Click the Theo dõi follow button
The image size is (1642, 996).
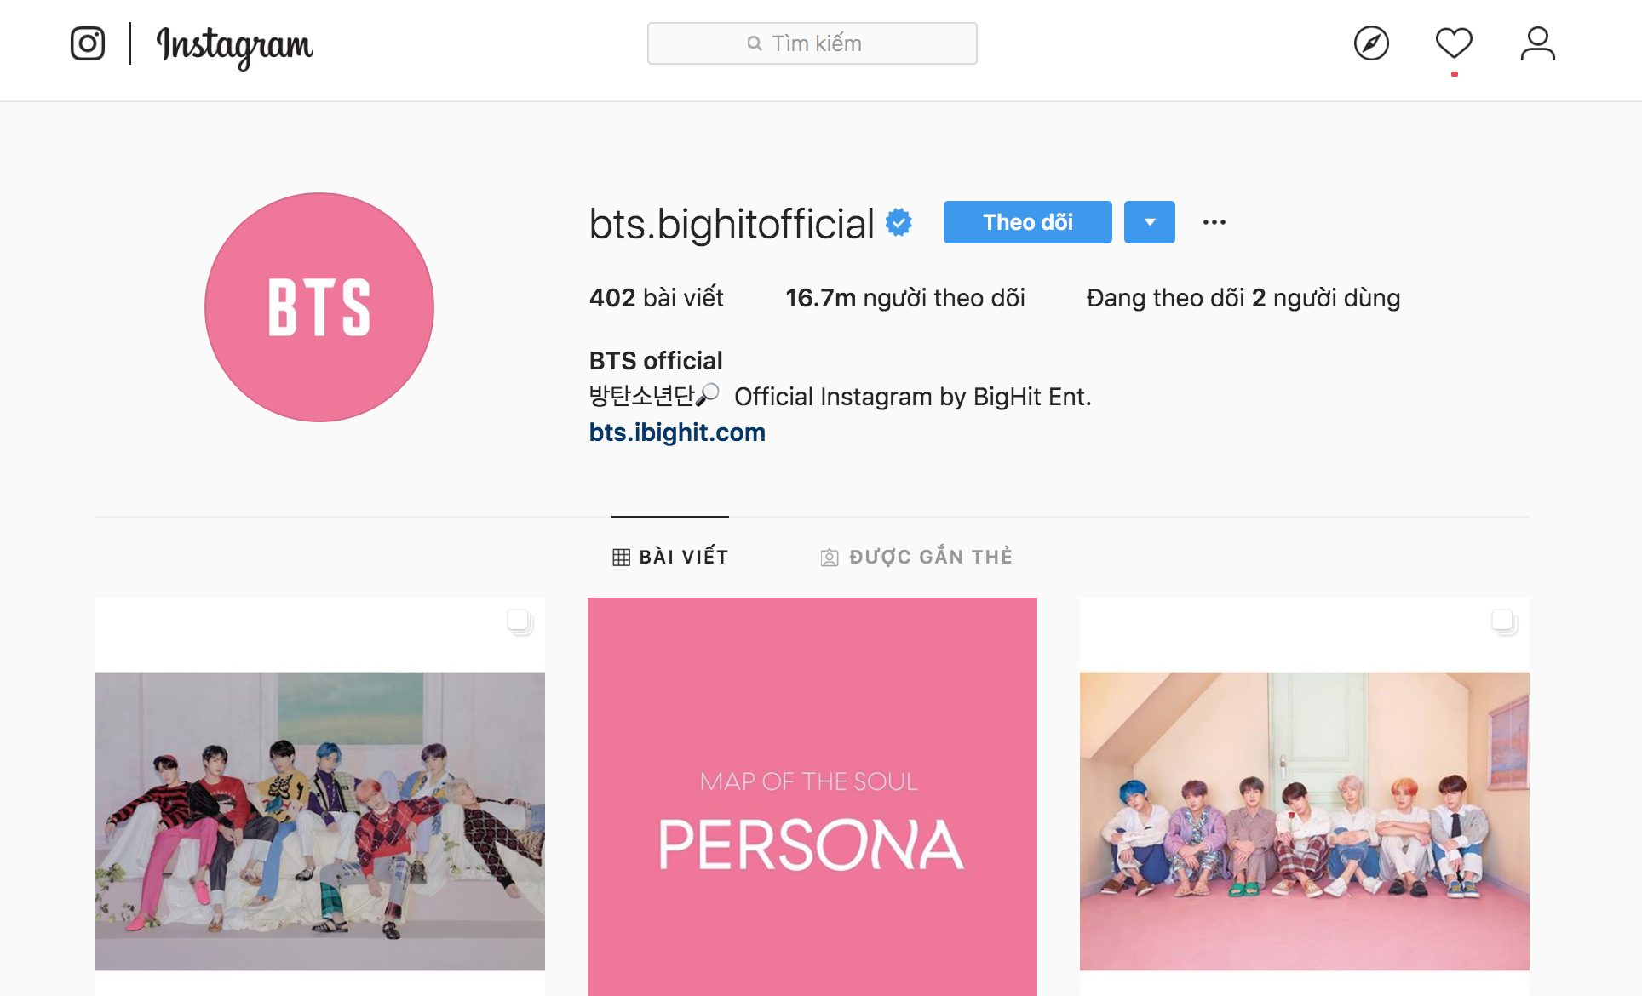tap(1027, 222)
